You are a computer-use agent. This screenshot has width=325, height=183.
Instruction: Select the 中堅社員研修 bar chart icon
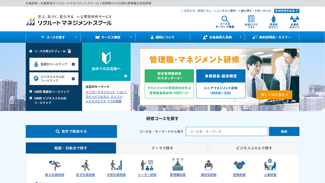click(x=116, y=165)
